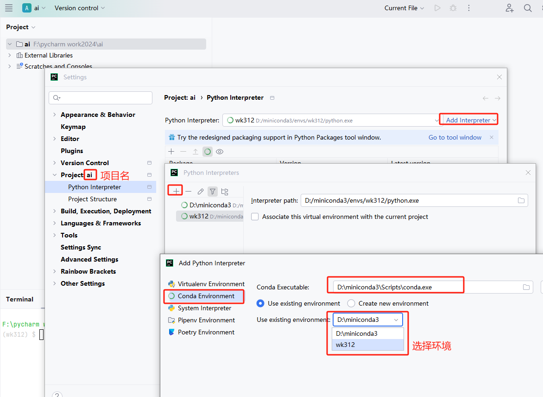Open the More actions vertical dots menu
Viewport: 543px width, 397px height.
point(468,8)
